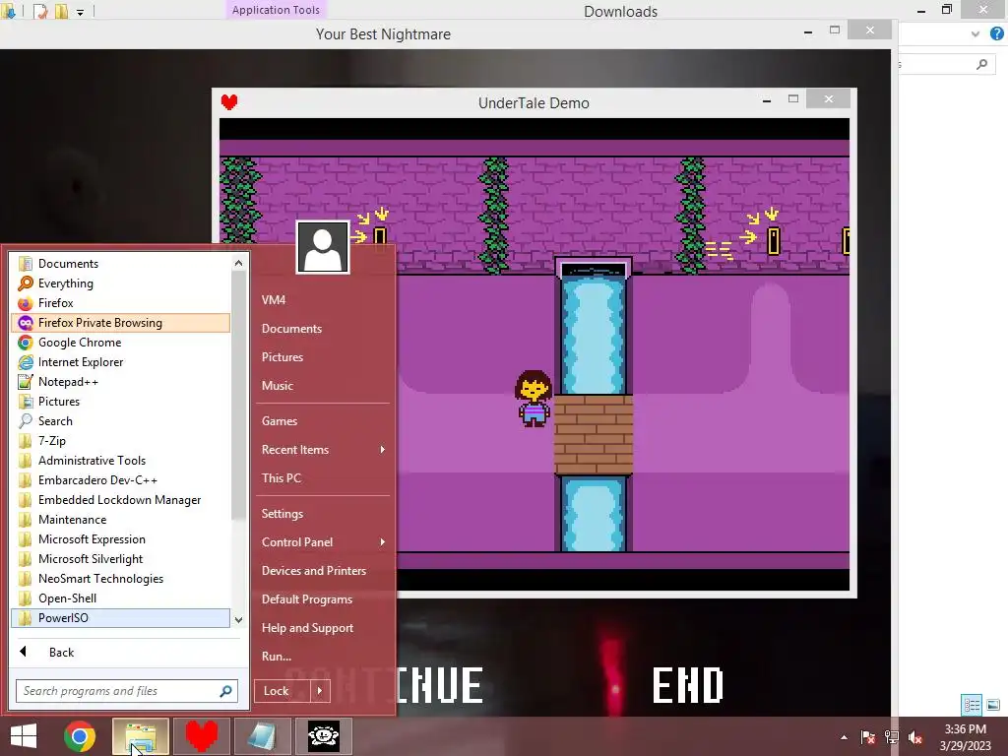Screen dimensions: 1008x756
Task: Expand Microsoft Silverlight folder
Action: pyautogui.click(x=121, y=559)
